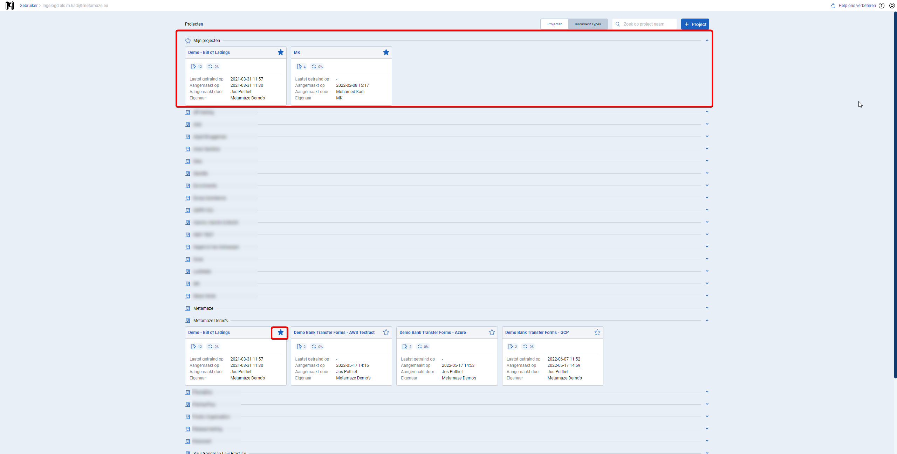This screenshot has width=897, height=454.
Task: Open the help question mark icon
Action: (882, 6)
